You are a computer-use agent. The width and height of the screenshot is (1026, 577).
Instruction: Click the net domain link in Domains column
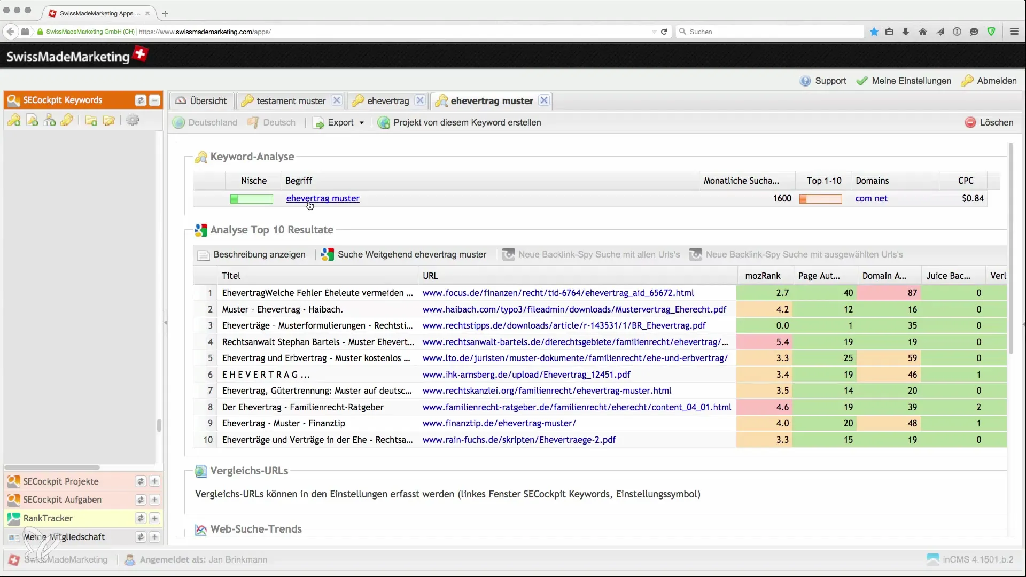[x=881, y=198]
